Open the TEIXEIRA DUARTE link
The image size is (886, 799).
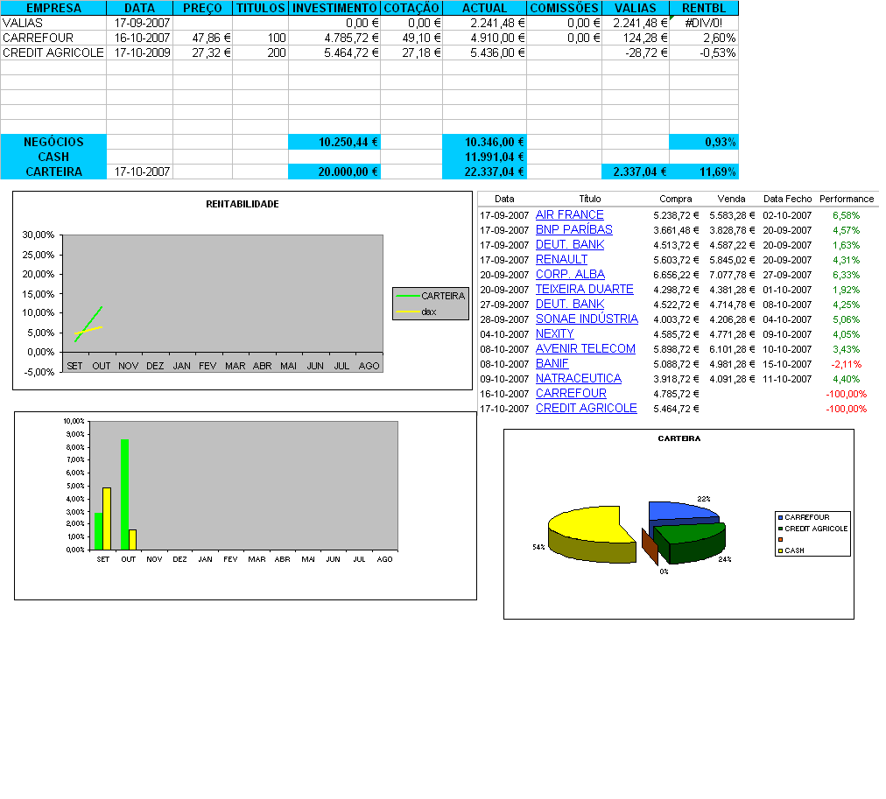click(x=584, y=289)
